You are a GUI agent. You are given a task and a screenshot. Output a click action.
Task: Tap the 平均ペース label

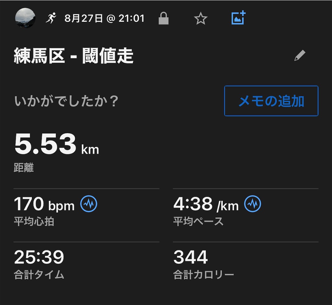[x=198, y=222]
